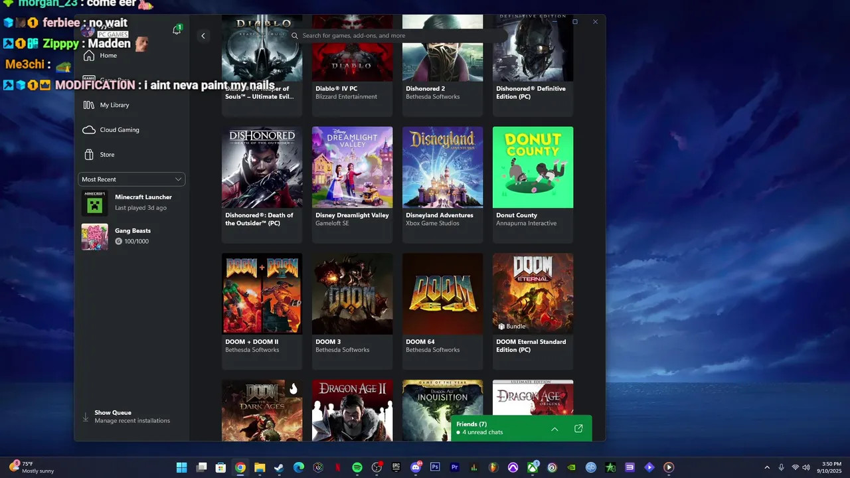Viewport: 850px width, 478px height.
Task: Expand the Friends (7) chat panel chevron
Action: (x=554, y=429)
